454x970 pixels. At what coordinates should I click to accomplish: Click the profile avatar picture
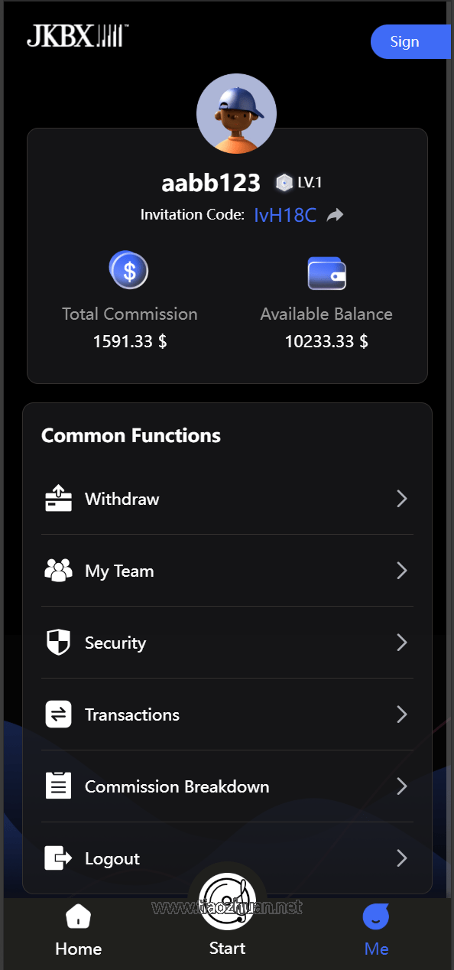(x=236, y=113)
